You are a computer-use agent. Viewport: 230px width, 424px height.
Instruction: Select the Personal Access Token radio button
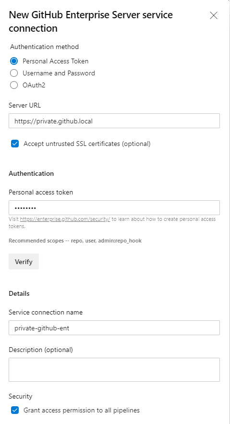pyautogui.click(x=14, y=61)
